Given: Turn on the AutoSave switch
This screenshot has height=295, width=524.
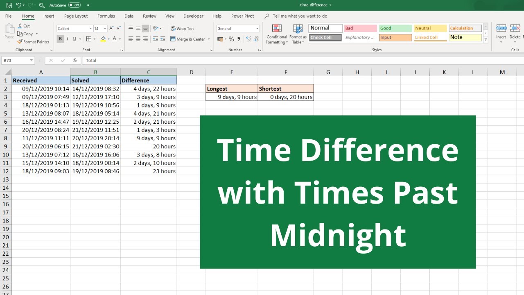Looking at the screenshot, I should coord(75,5).
